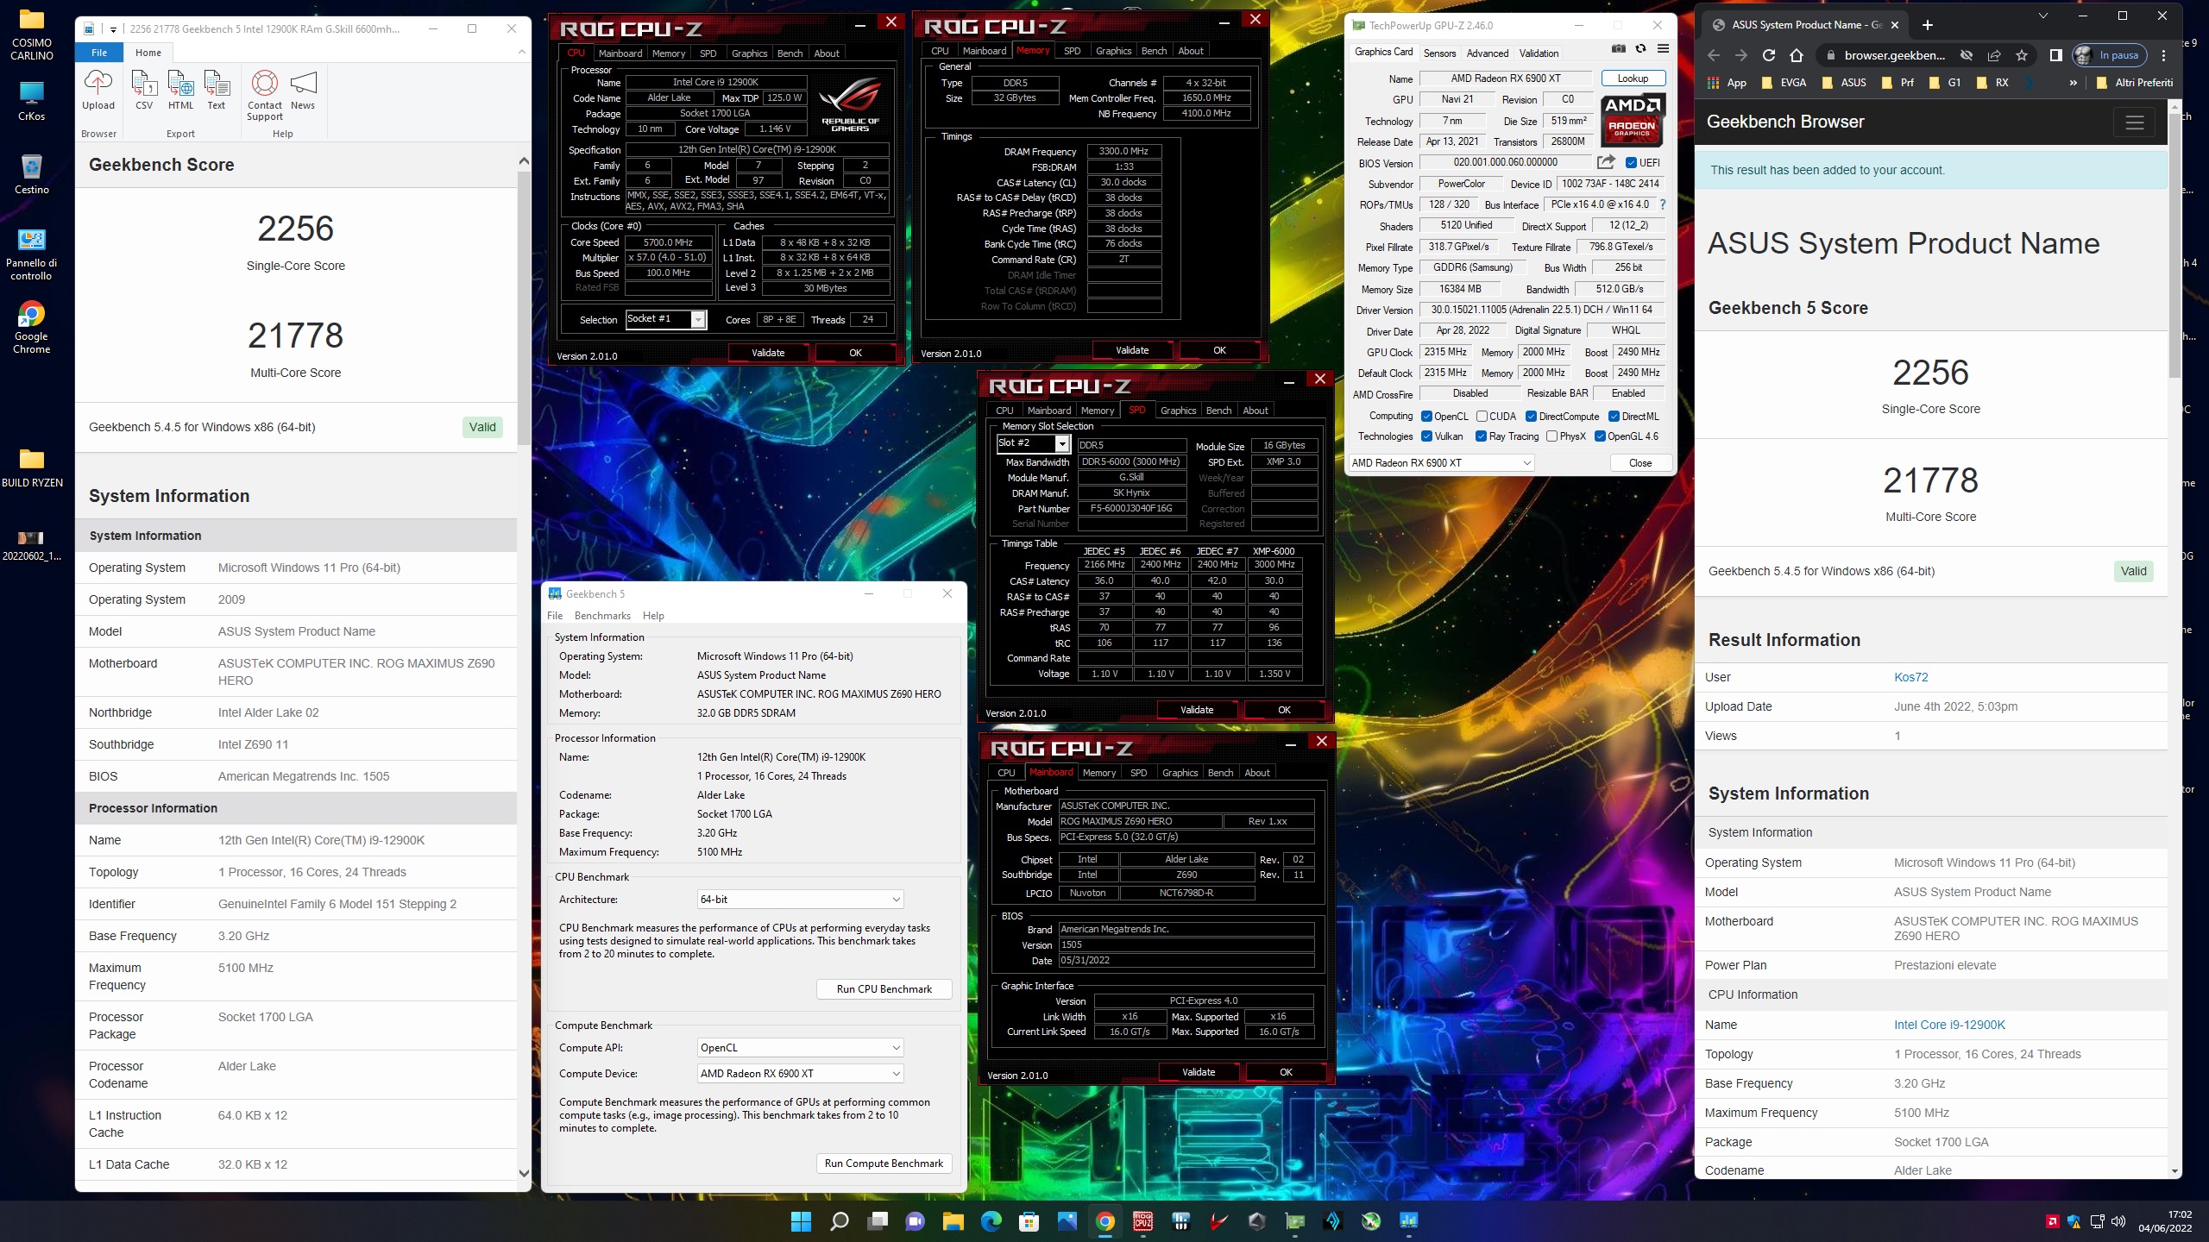Screen dimensions: 2209x1242
Task: Toggle DirectCompute checkbox in GPU-Z
Action: pyautogui.click(x=1531, y=417)
